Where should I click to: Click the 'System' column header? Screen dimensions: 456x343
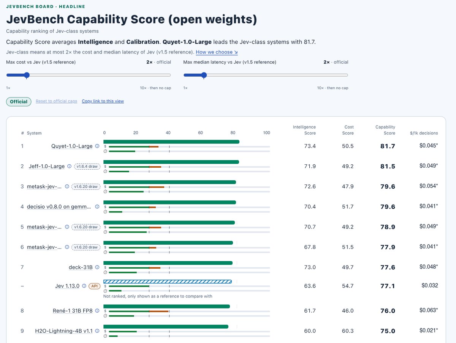[x=34, y=133]
